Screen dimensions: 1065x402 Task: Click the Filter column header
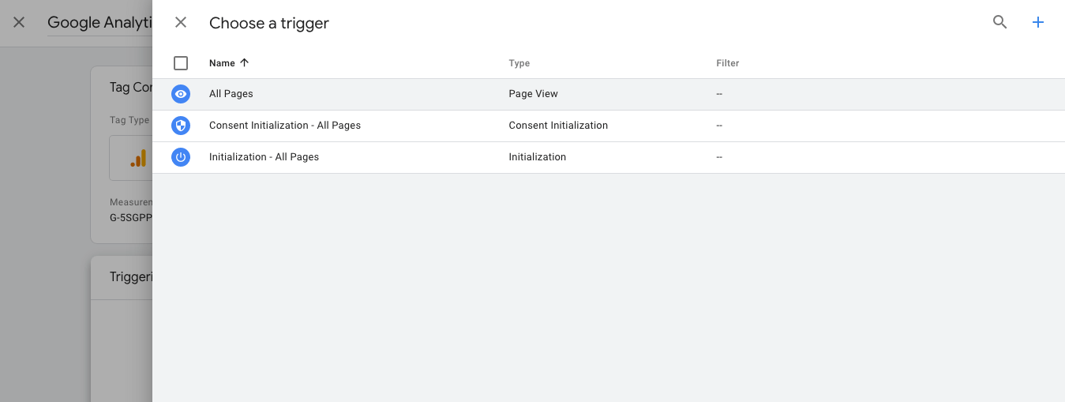tap(728, 63)
